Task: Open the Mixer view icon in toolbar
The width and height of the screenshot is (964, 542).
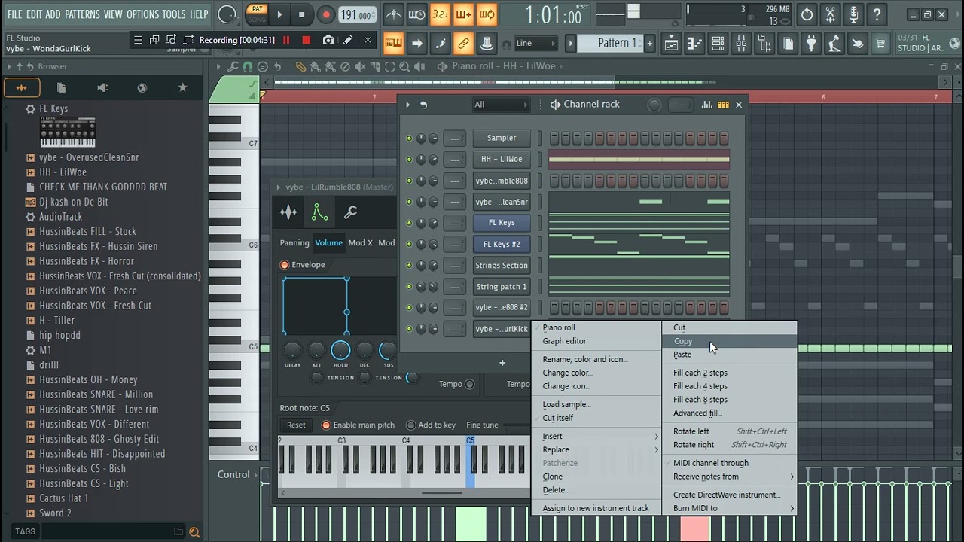Action: coord(742,44)
